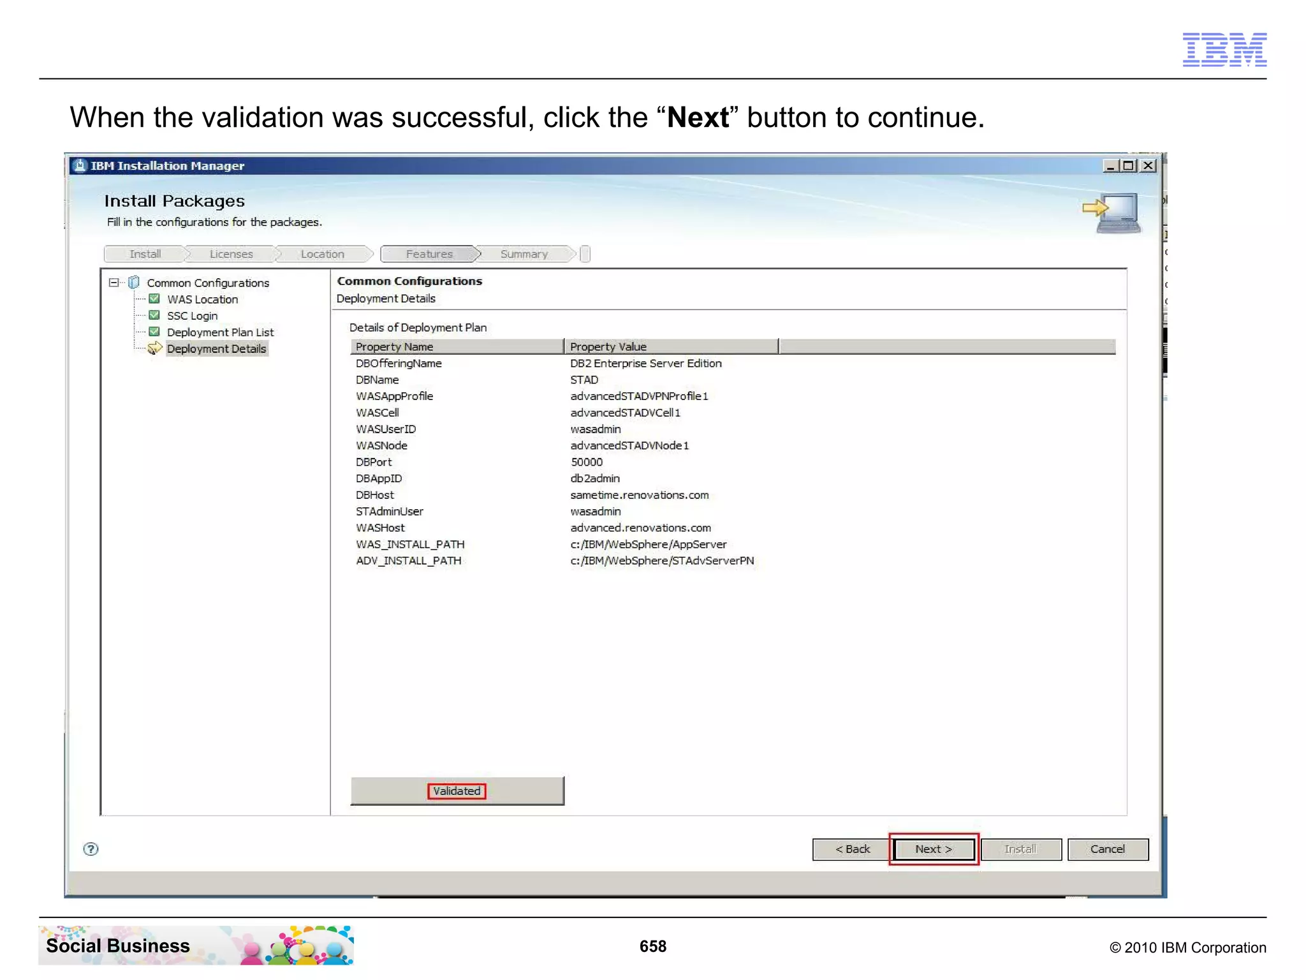
Task: Click the WAS_INSTALL_PATH property row
Action: pos(733,544)
